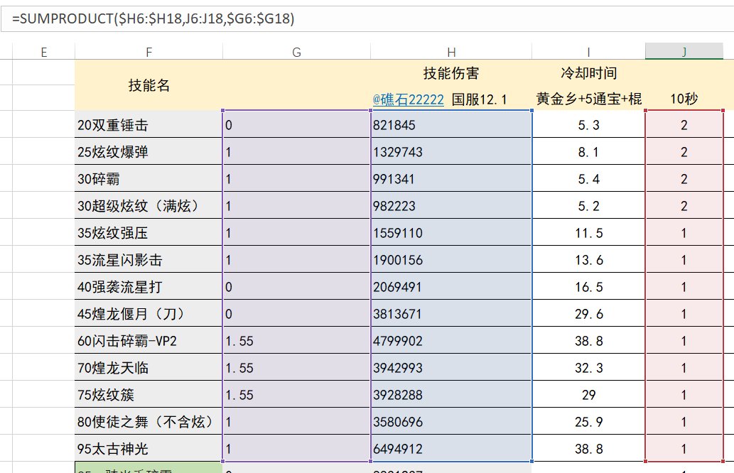Select the 75炫纹簇 skill name cell
Screen dimensions: 734x473
point(149,395)
